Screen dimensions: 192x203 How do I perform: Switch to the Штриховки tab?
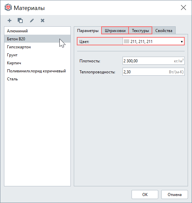coord(115,31)
